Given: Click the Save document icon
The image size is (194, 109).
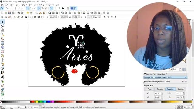Looking at the screenshot, I should [9, 13].
